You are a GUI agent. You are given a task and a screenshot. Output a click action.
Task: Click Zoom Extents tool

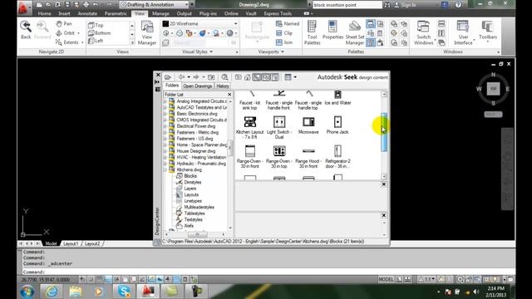point(66,42)
